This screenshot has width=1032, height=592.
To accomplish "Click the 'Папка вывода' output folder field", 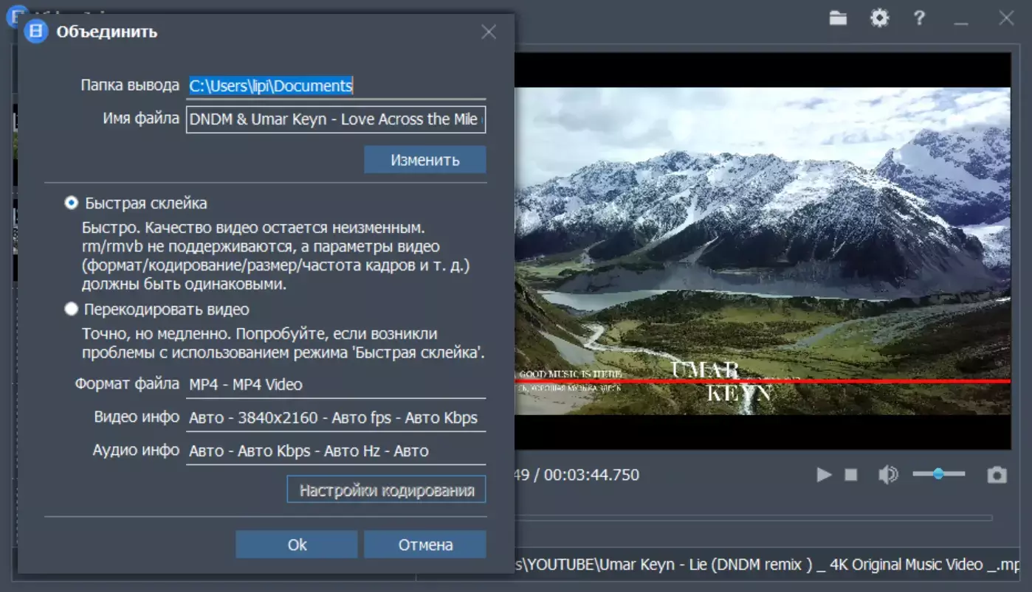I will 336,86.
